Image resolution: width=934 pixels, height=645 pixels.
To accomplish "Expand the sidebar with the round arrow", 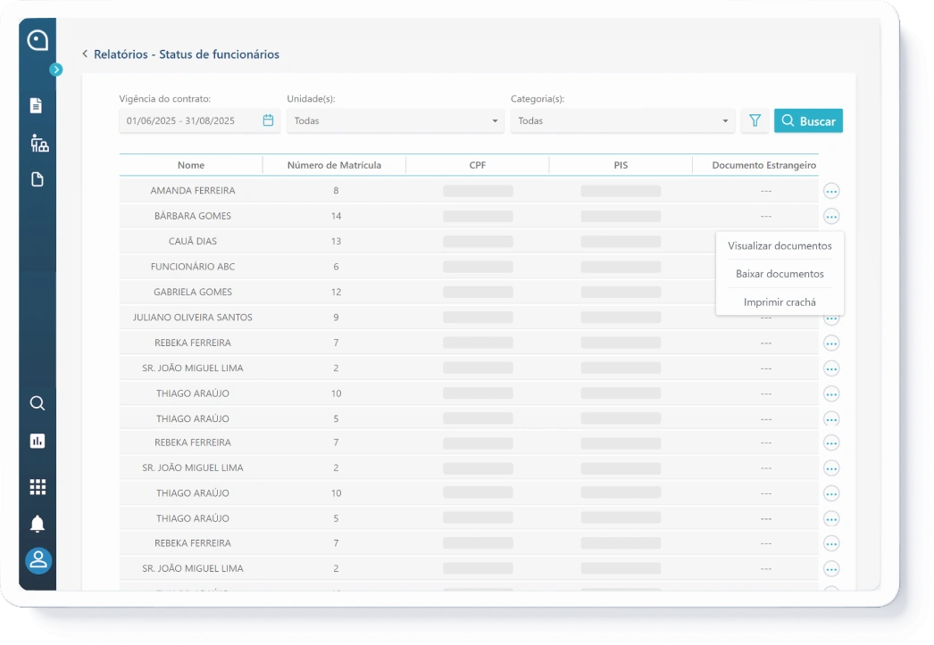I will (56, 70).
